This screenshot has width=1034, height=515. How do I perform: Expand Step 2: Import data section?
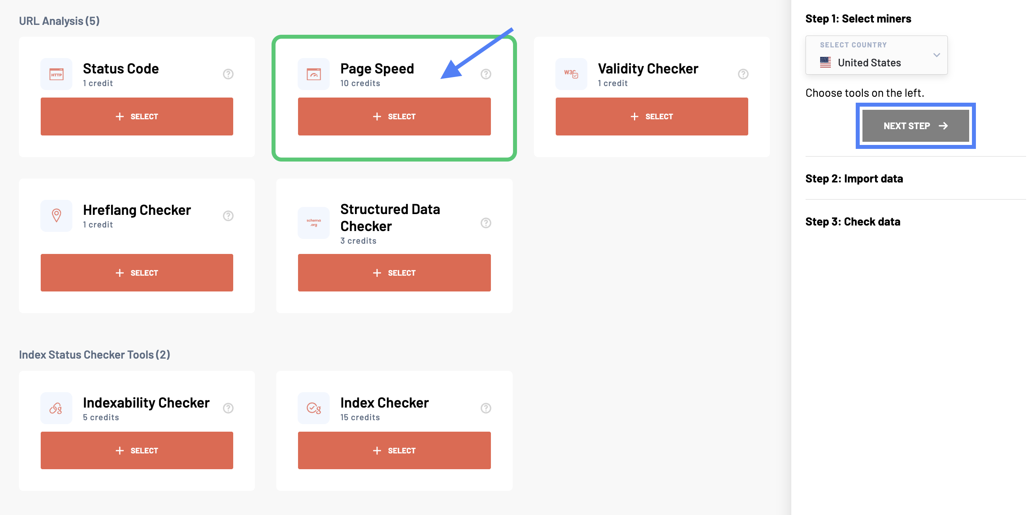click(854, 179)
